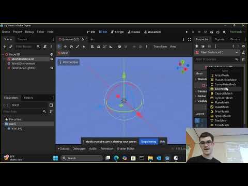Click the ruler mode triangle icon
The height and width of the screenshot is (186, 248).
pyautogui.click(x=111, y=47)
